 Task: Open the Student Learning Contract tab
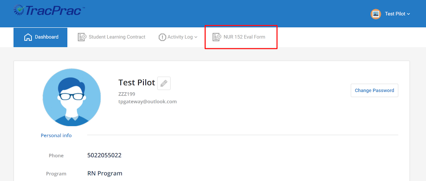point(117,37)
